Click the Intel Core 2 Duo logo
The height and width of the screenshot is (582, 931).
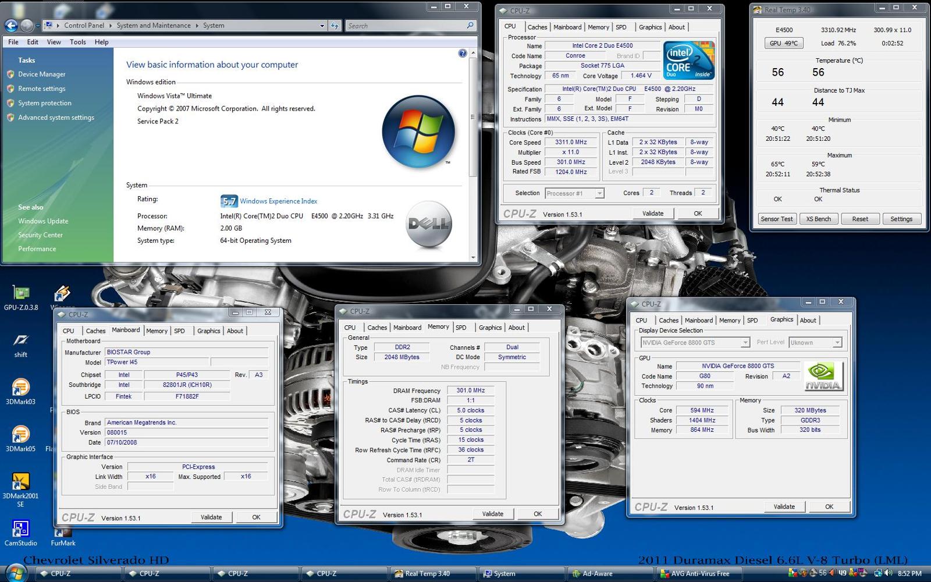[688, 60]
